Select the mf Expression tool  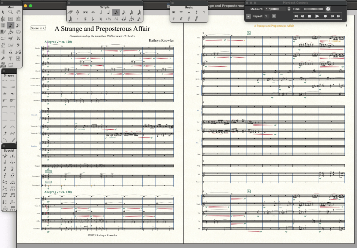[10, 38]
